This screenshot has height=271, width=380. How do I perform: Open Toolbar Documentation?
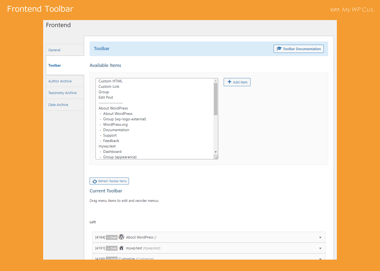point(299,49)
